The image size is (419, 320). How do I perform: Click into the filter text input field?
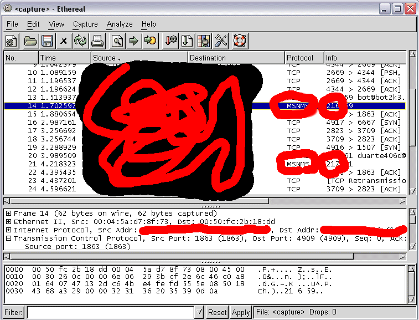[111, 312]
